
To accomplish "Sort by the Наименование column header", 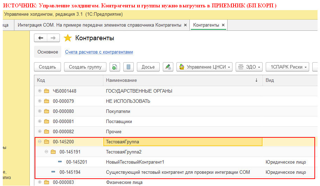I will (183, 80).
